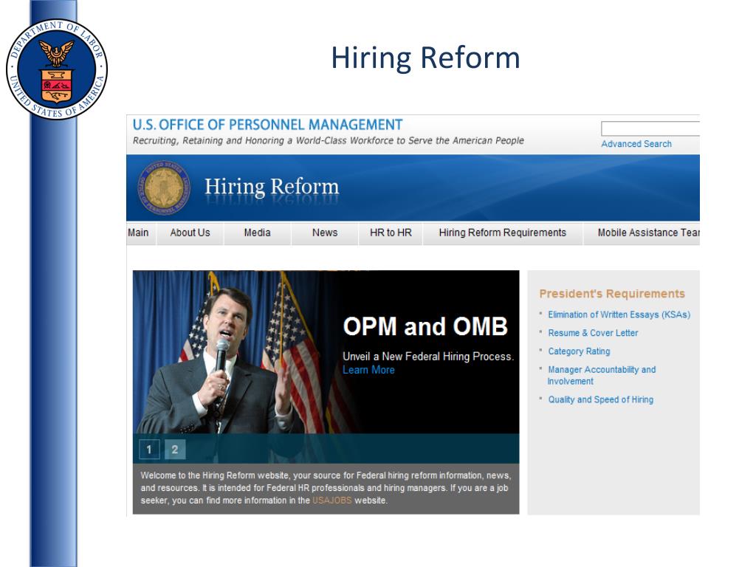
Task: Open Manager Accountability and Involvement link
Action: click(602, 375)
